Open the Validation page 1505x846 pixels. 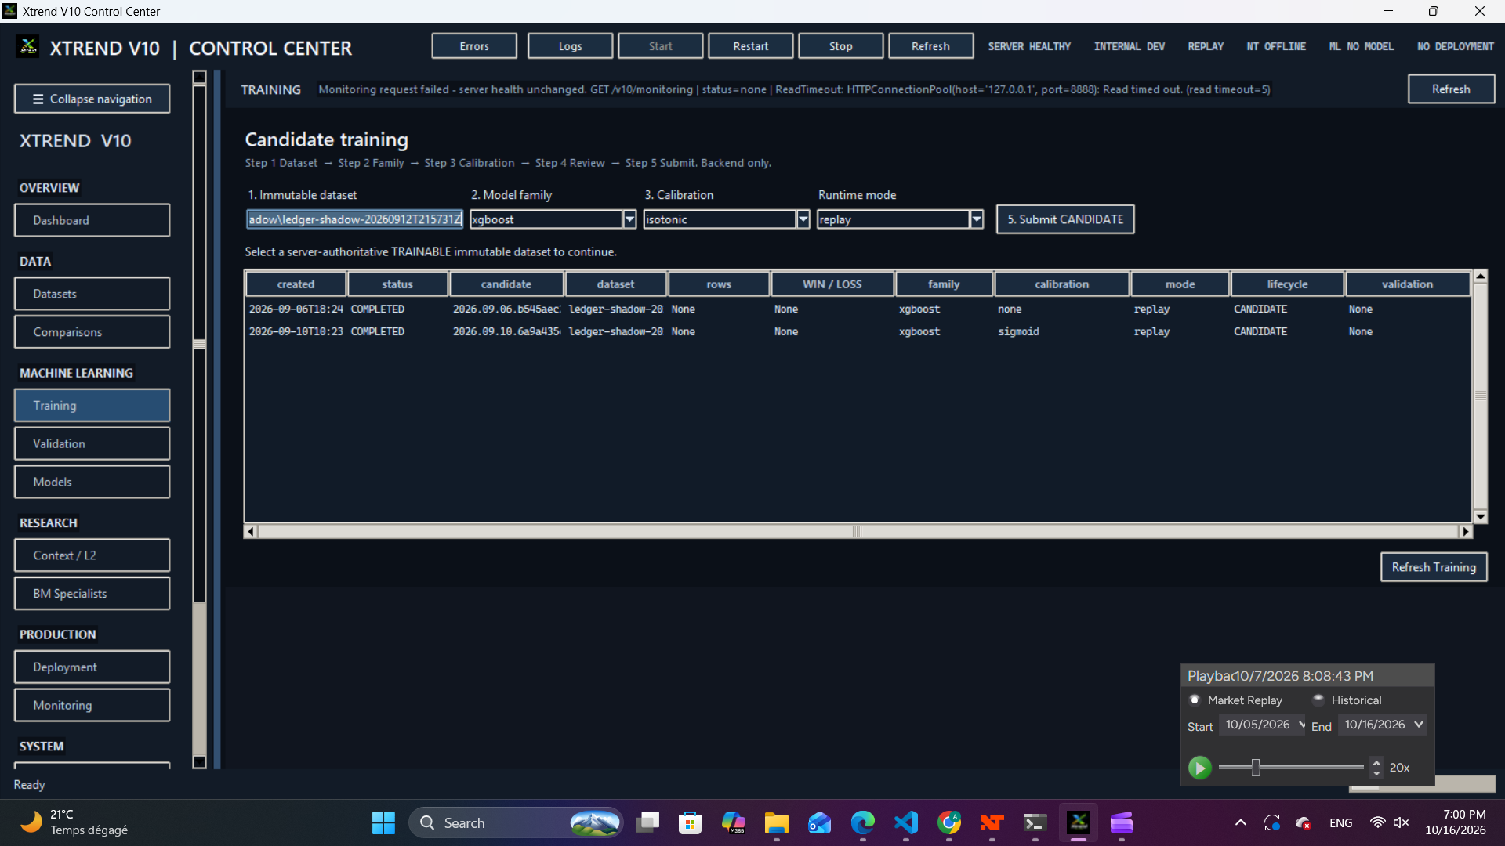click(92, 443)
